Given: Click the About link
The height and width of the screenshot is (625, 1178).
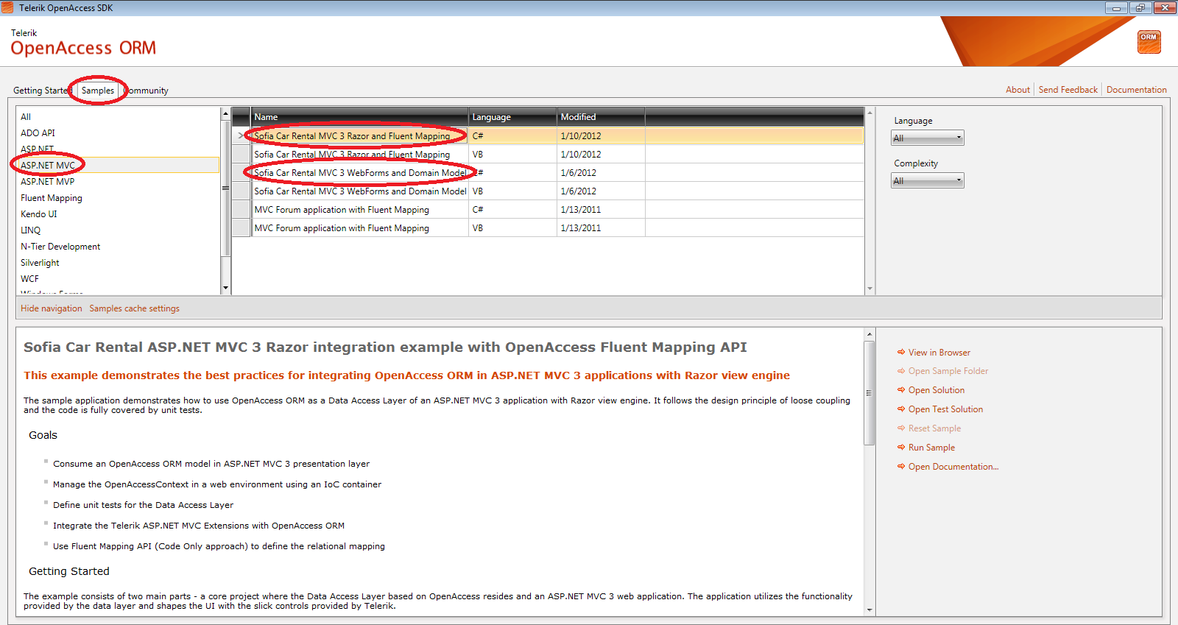Looking at the screenshot, I should tap(1017, 90).
